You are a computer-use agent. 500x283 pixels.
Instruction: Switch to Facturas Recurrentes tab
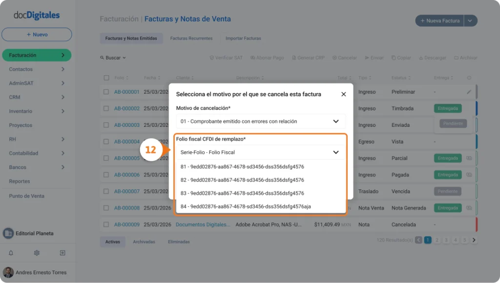[191, 38]
